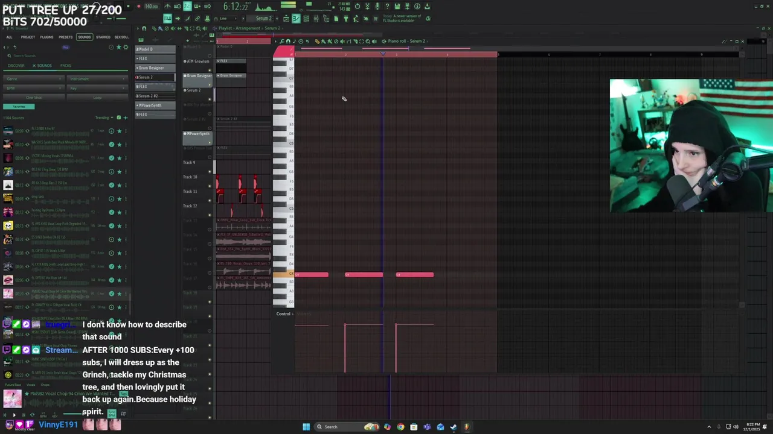Toggle mute dot on Drum Designer playlist track
The image size is (773, 434).
pos(210,85)
